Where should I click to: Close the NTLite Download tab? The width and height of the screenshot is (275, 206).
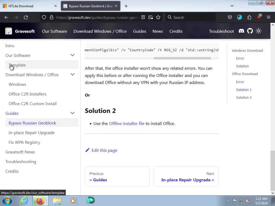56,6
